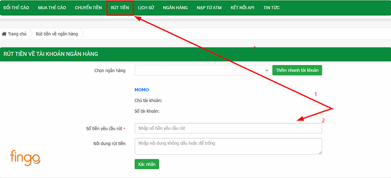Click the home icon in breadcrumb
Screen dimensions: 391x178
pos(4,34)
